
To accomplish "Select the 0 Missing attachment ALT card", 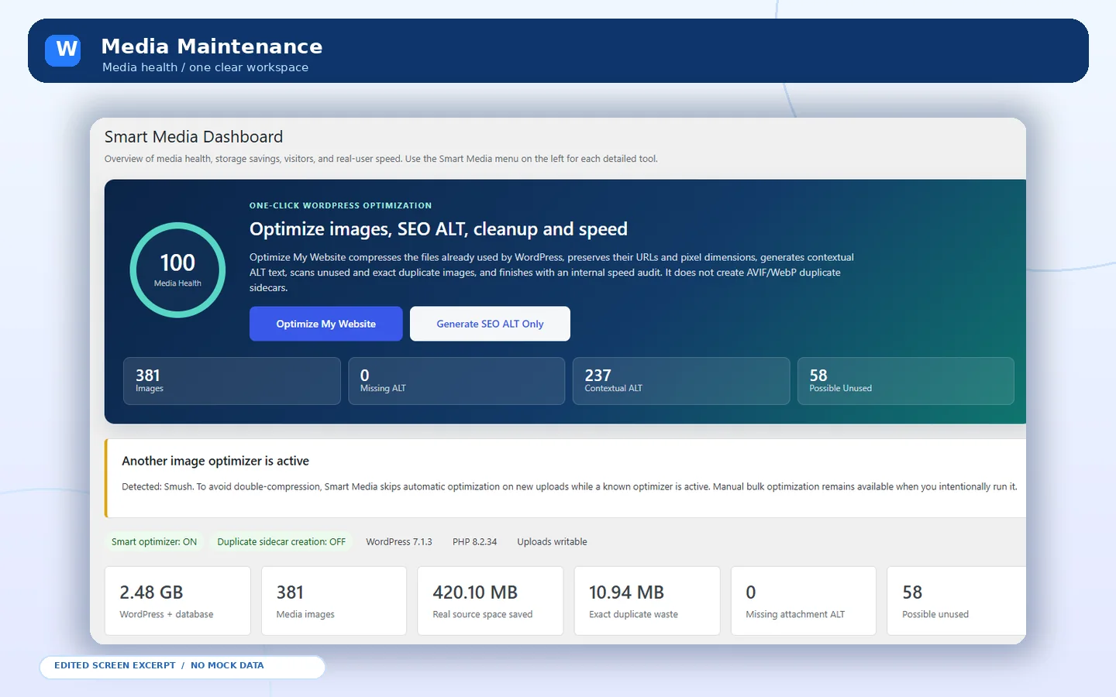I will pos(804,601).
